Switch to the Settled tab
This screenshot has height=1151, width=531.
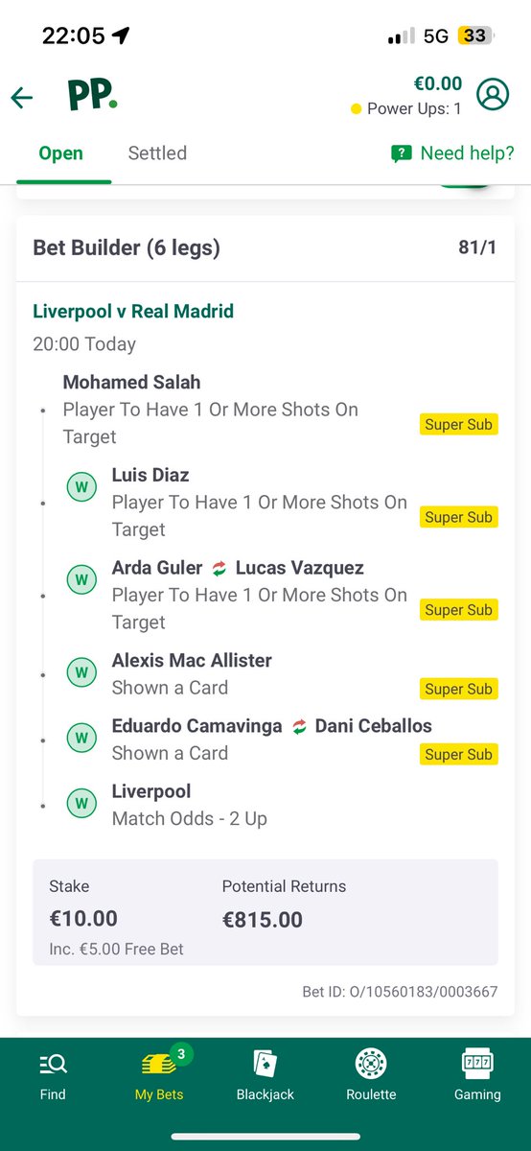click(x=157, y=153)
